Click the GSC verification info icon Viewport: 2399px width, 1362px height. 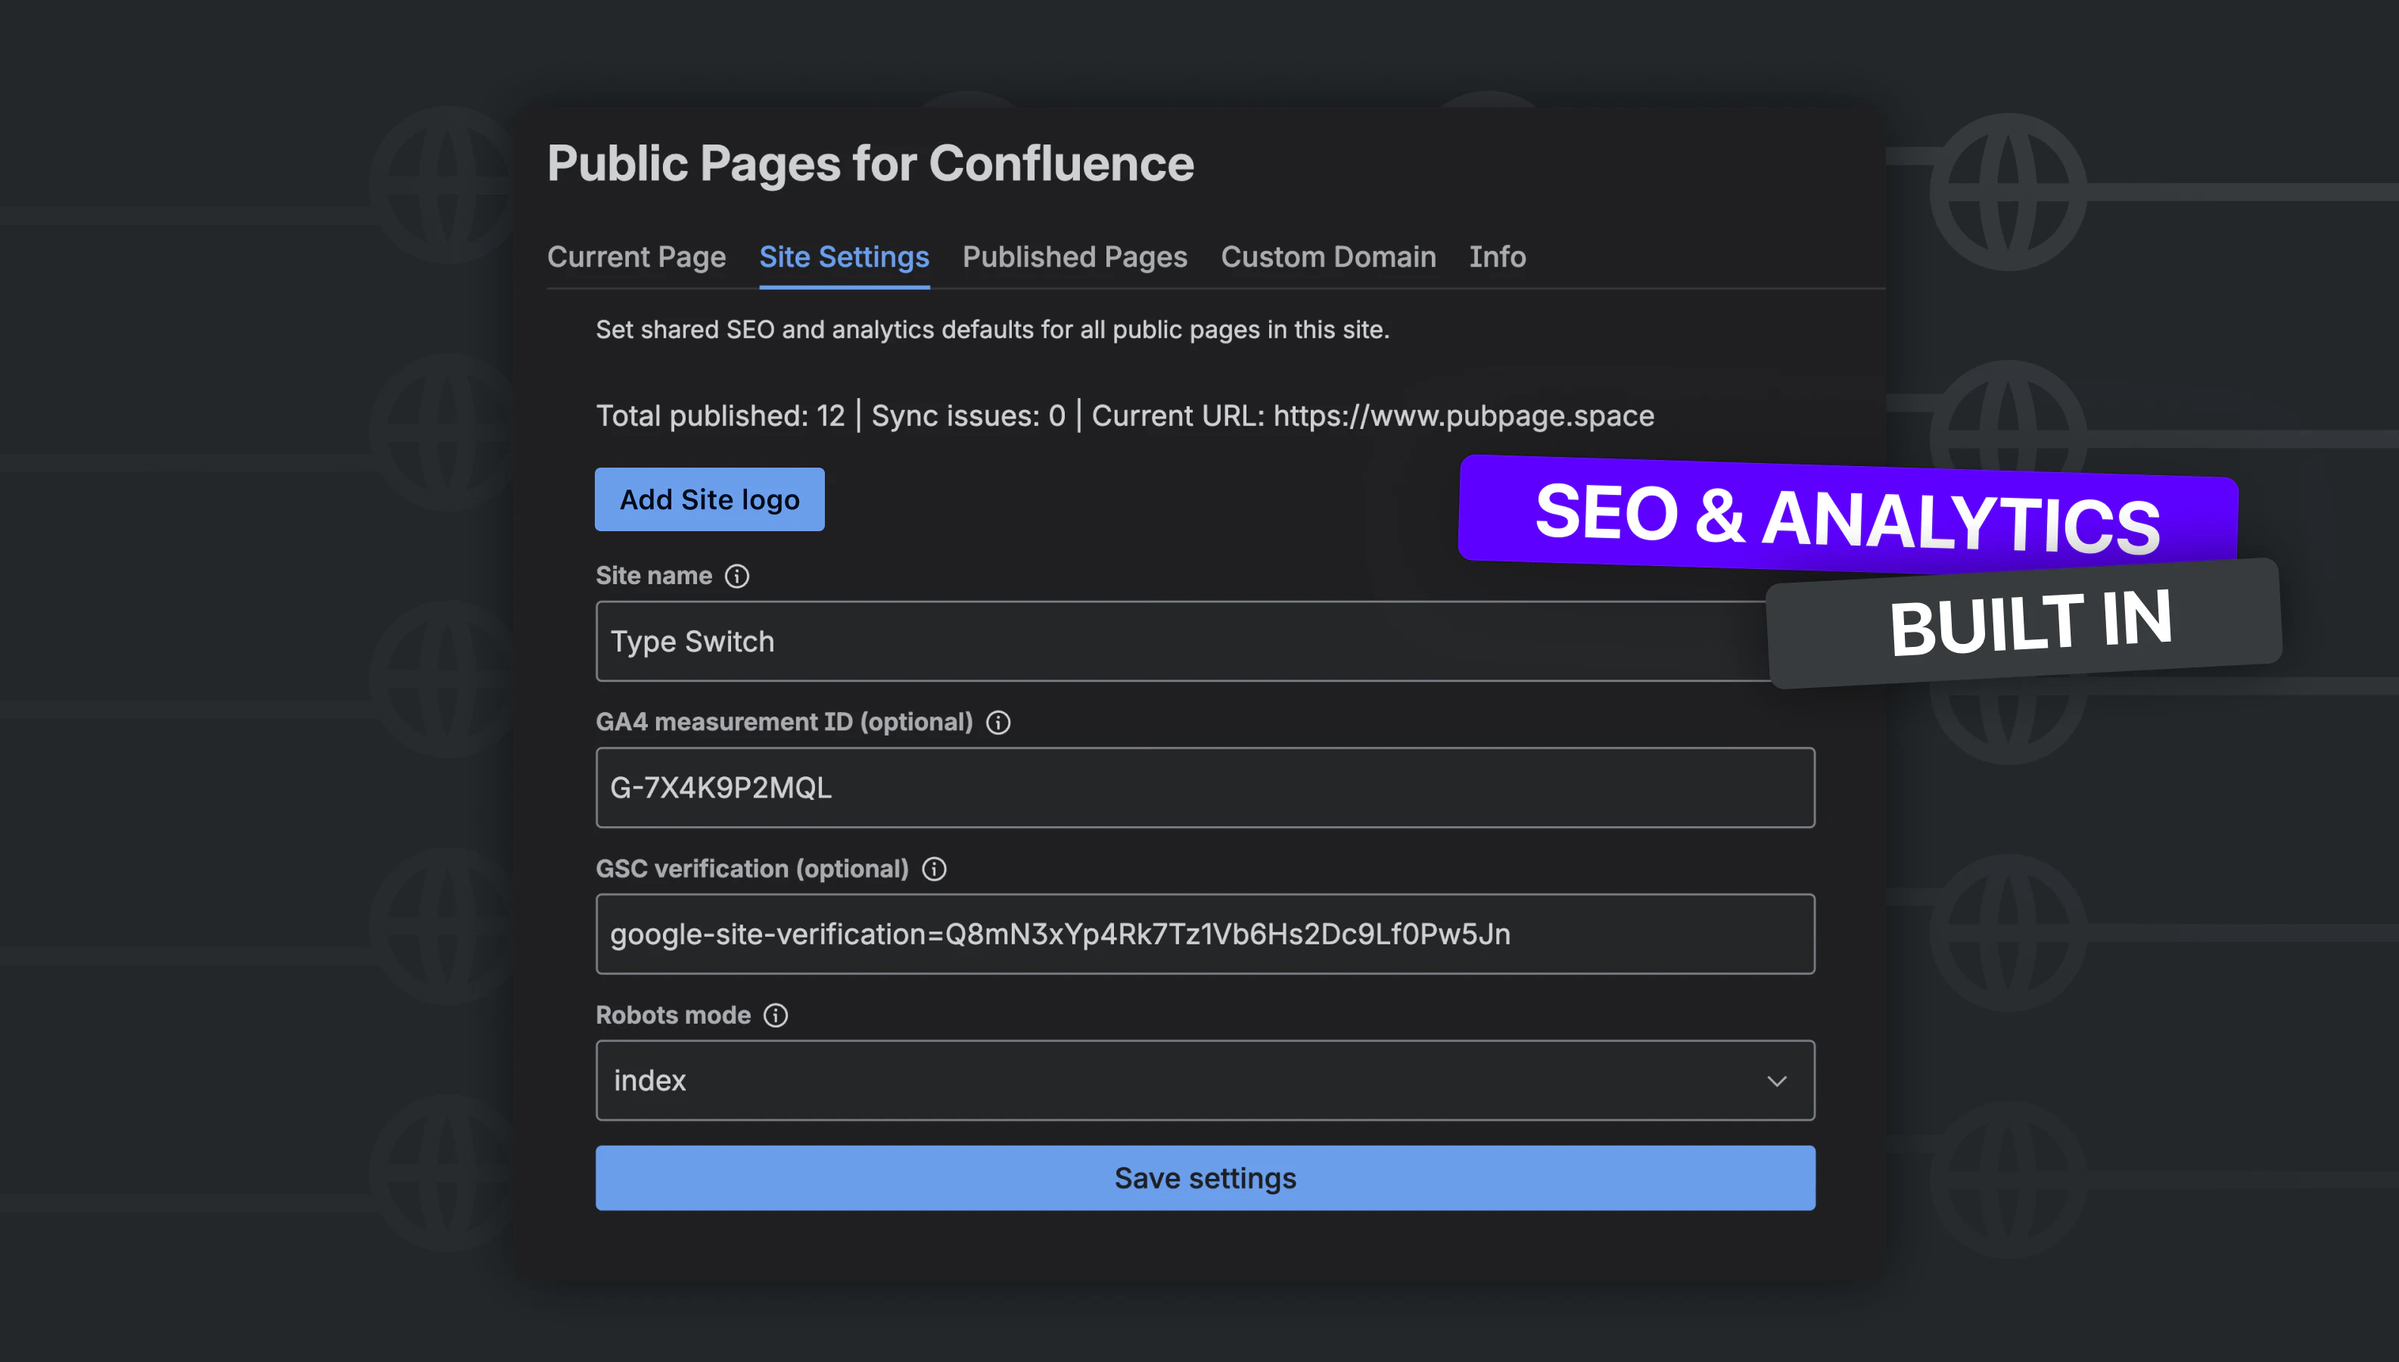pos(935,868)
